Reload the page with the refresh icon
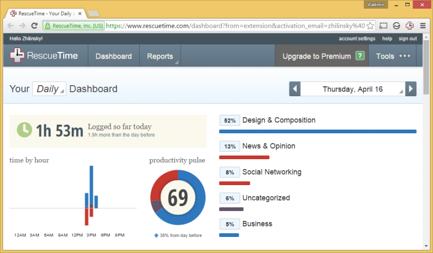Viewport: 433px width, 253px height. pos(34,26)
